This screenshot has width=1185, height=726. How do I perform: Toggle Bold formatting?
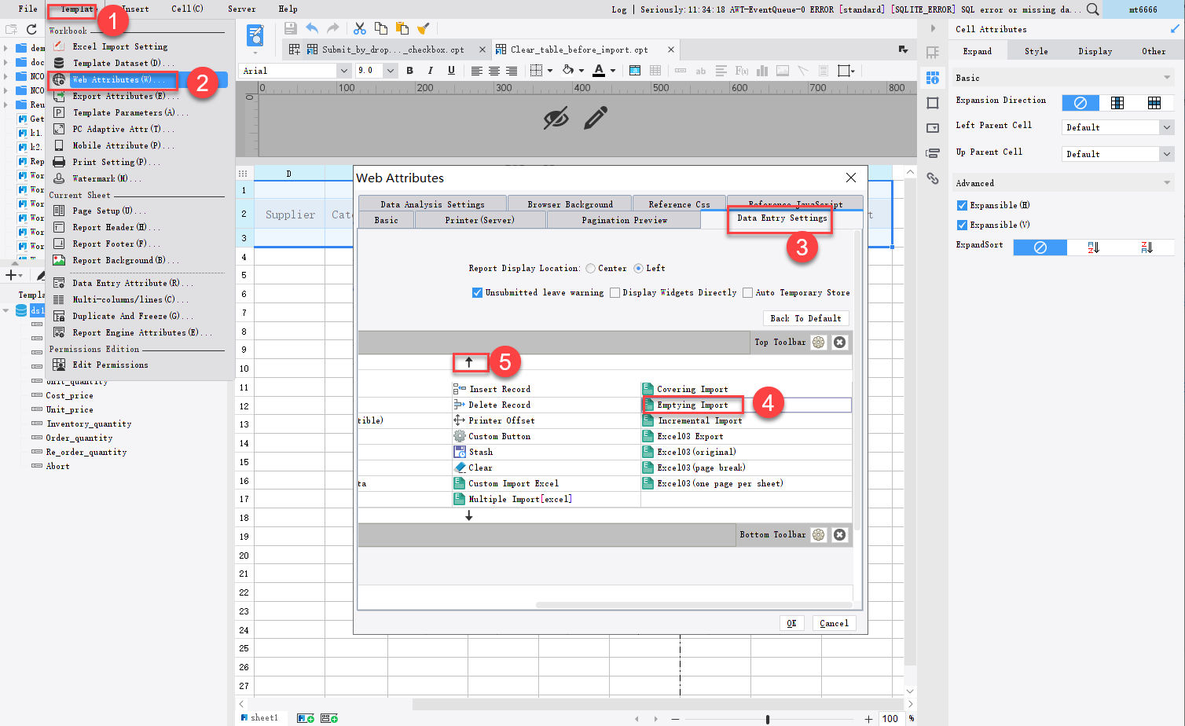409,71
